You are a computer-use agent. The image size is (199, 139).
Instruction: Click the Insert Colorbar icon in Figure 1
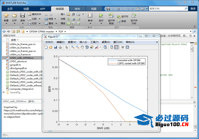coord(112,47)
